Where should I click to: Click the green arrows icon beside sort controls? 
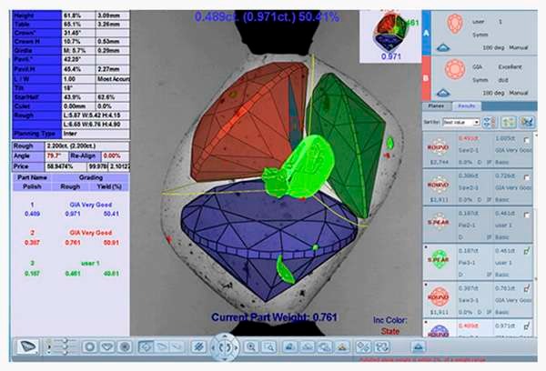[509, 122]
